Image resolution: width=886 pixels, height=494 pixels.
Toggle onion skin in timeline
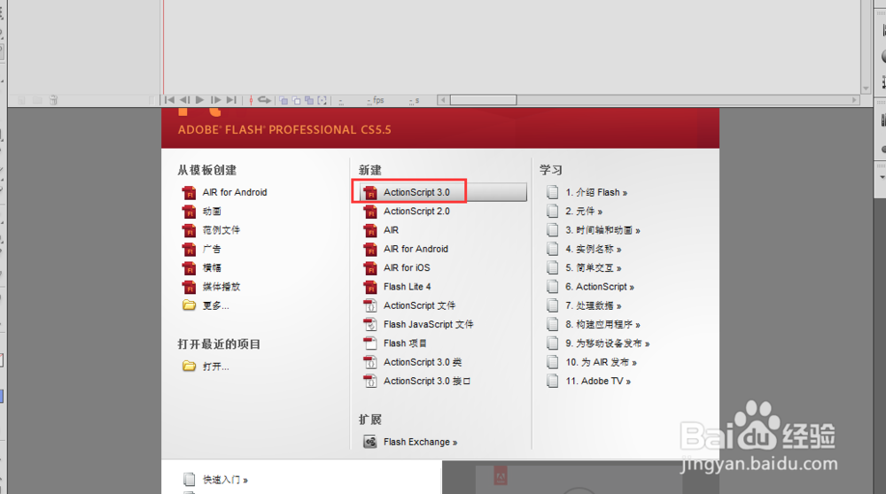tap(284, 101)
